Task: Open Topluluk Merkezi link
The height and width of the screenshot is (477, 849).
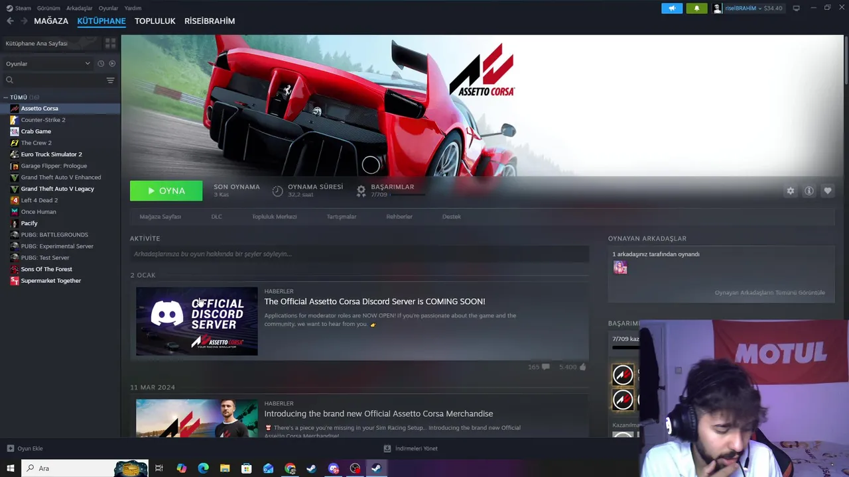Action: click(274, 217)
